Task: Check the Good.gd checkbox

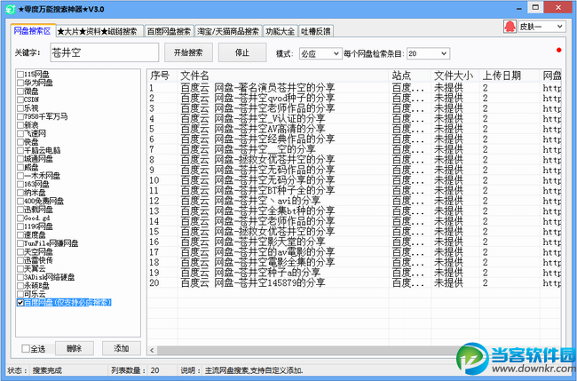Action: coord(20,218)
